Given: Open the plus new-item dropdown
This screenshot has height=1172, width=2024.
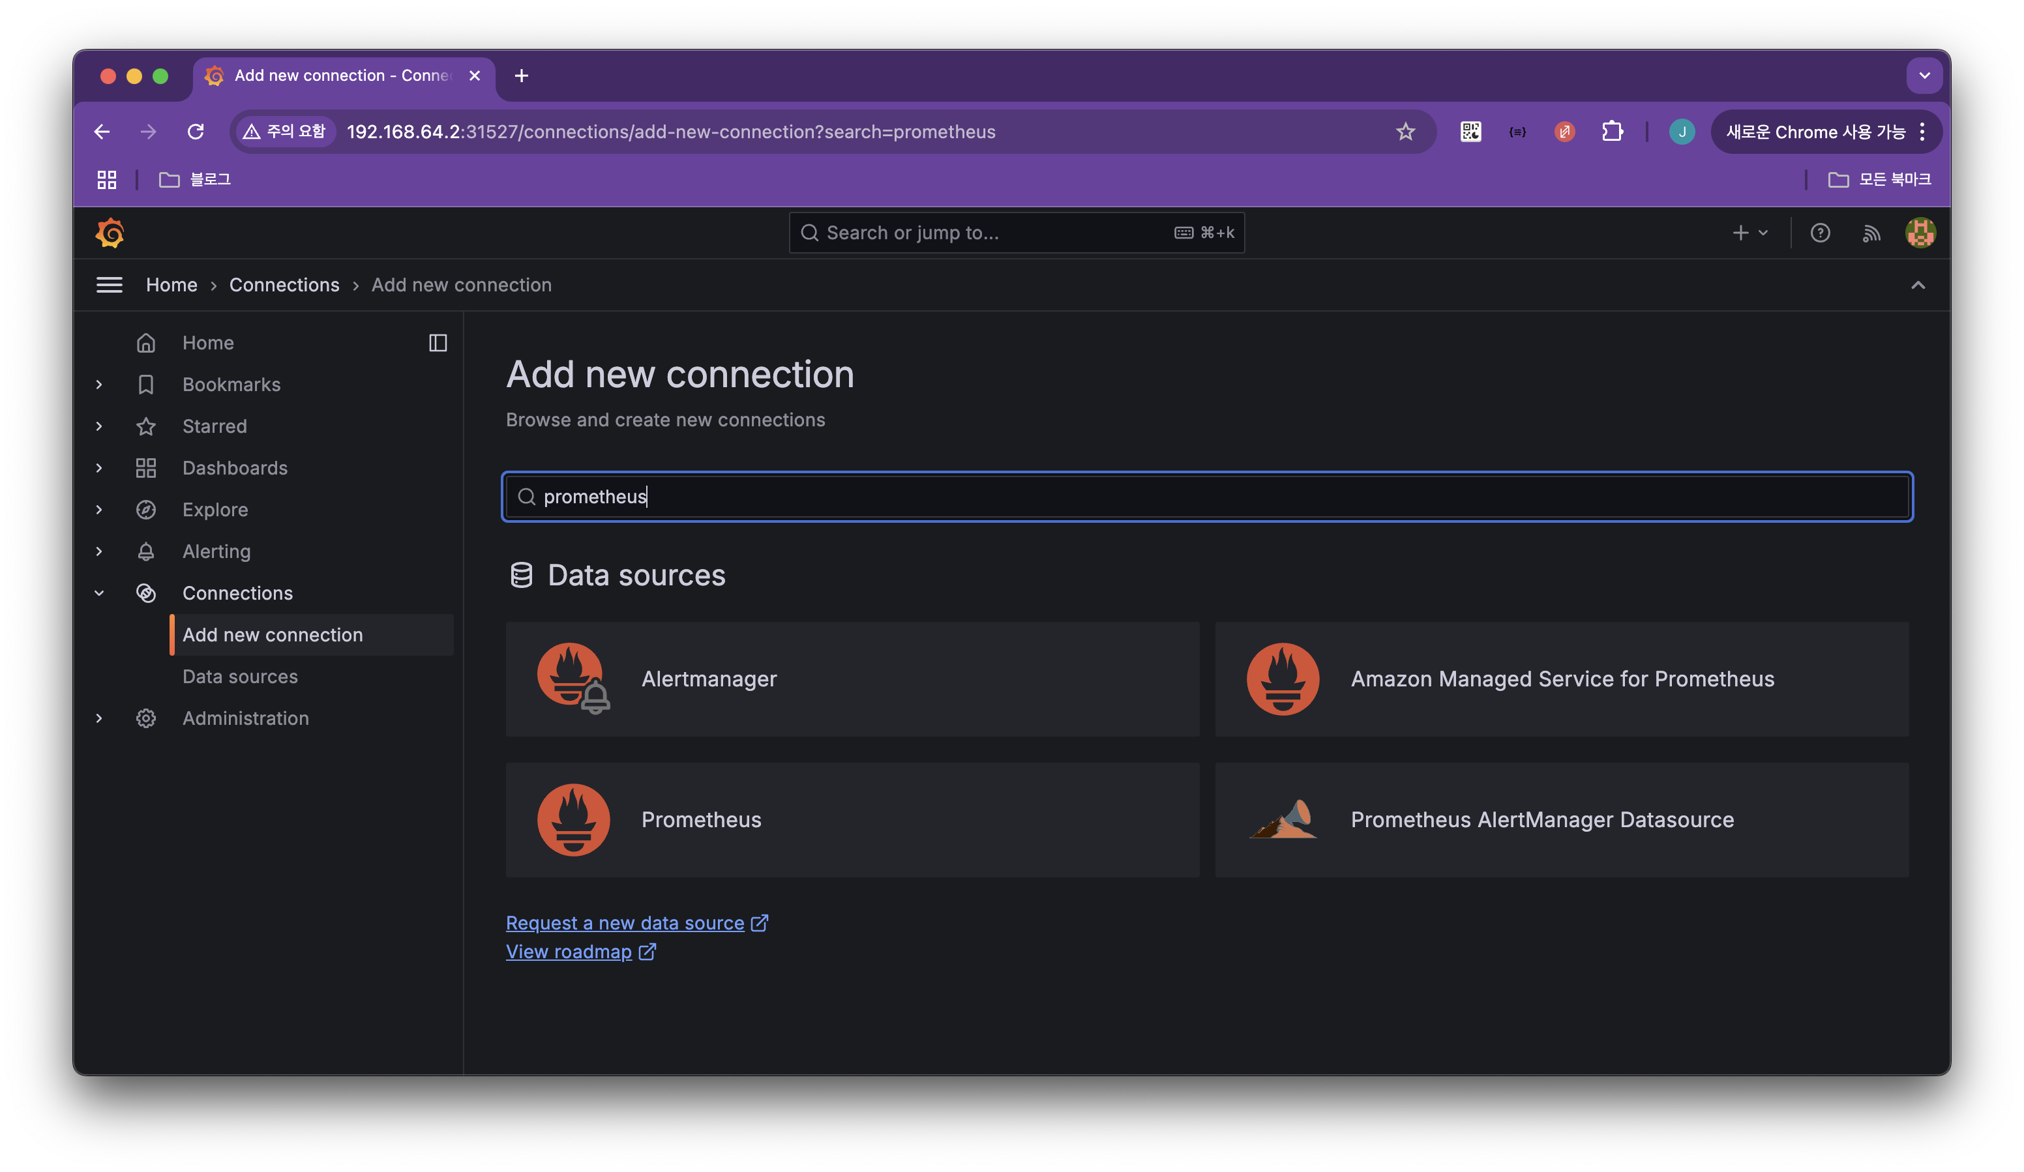Looking at the screenshot, I should coord(1750,233).
